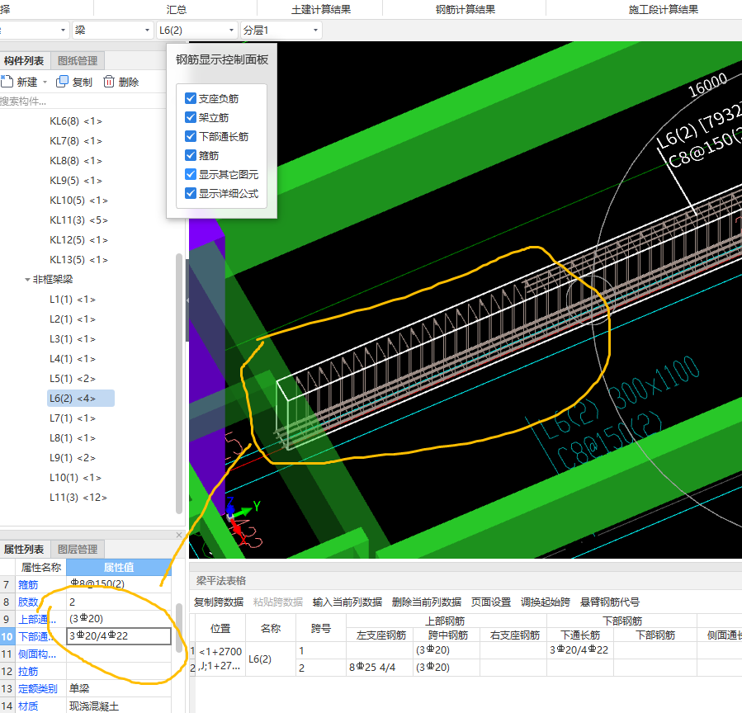
Task: Open the 土建计算结果 ribbon tab
Action: pos(321,9)
